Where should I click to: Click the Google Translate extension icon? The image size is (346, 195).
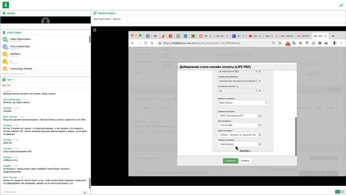click(294, 43)
